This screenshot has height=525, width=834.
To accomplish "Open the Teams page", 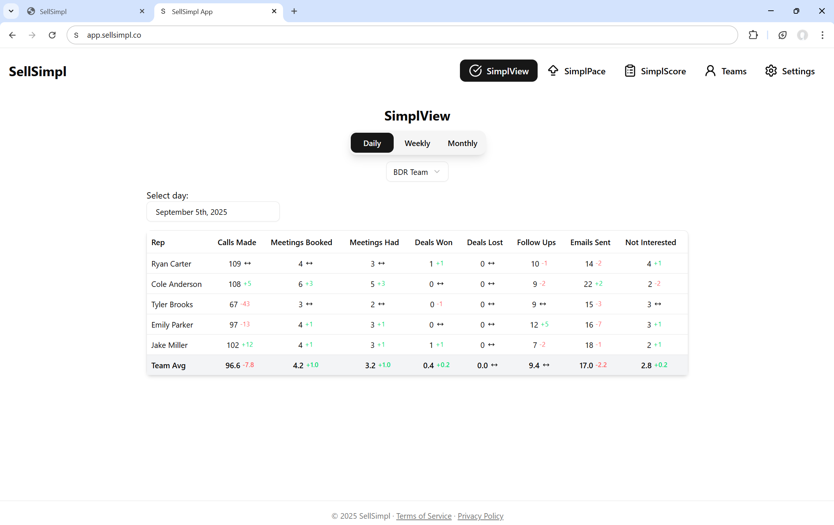I will click(x=725, y=71).
